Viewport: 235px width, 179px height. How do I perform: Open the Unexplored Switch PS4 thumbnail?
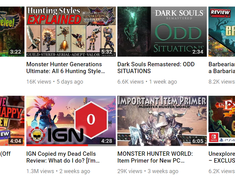click(222, 121)
